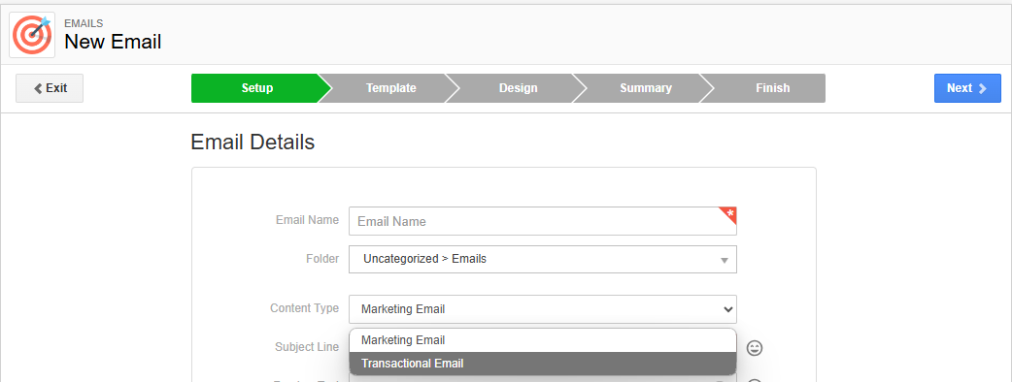This screenshot has height=382, width=1012.
Task: Go to the Setup step
Action: point(256,88)
